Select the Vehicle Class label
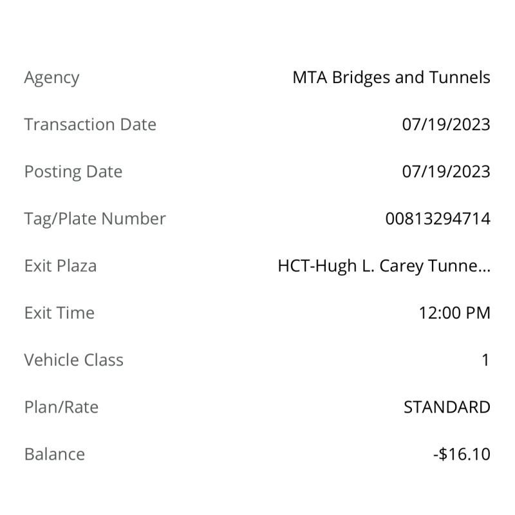 click(74, 360)
